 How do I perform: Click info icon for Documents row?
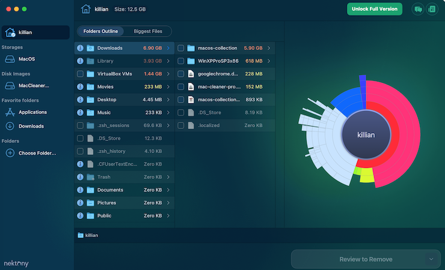point(81,190)
